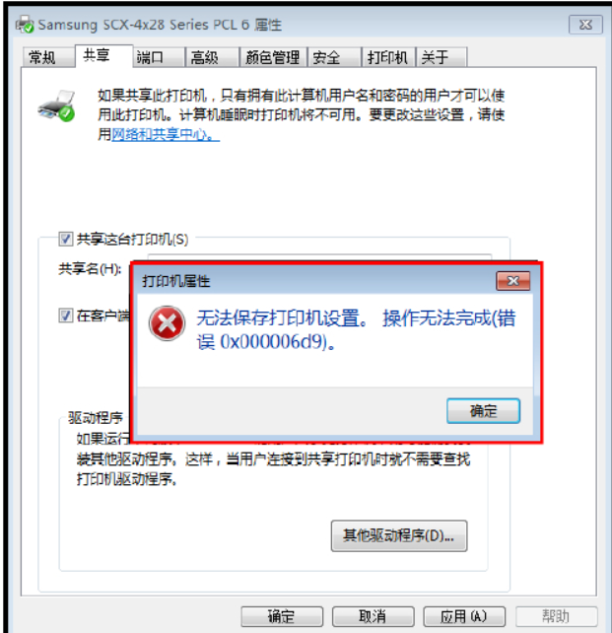Uncheck 共享这台打印机 checkbox
Image resolution: width=612 pixels, height=633 pixels.
[x=65, y=239]
